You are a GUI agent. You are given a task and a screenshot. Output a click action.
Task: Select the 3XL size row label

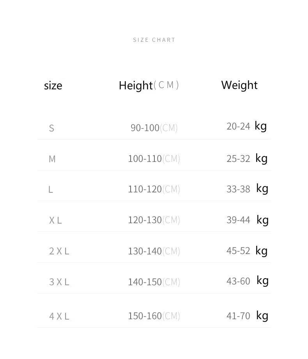(59, 282)
